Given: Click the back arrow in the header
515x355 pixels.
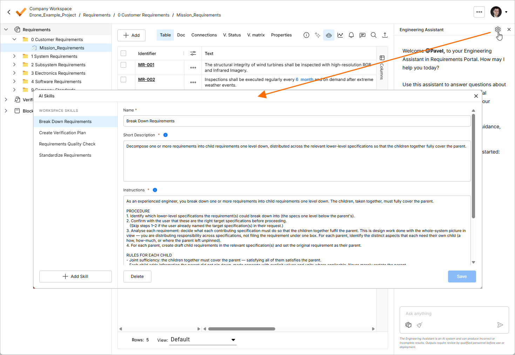Looking at the screenshot, I should [9, 12].
